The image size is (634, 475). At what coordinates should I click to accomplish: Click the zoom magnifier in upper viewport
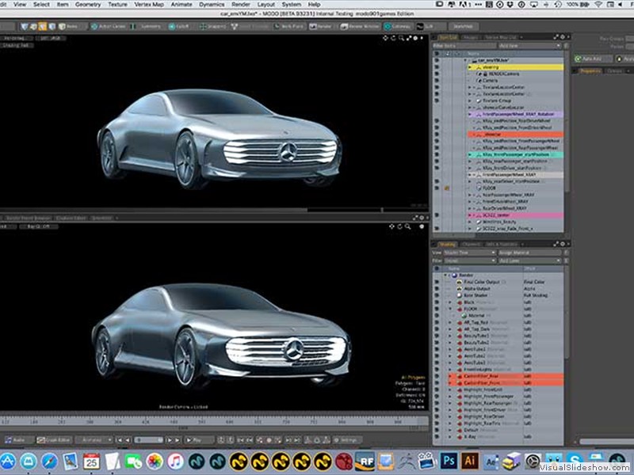pyautogui.click(x=401, y=38)
